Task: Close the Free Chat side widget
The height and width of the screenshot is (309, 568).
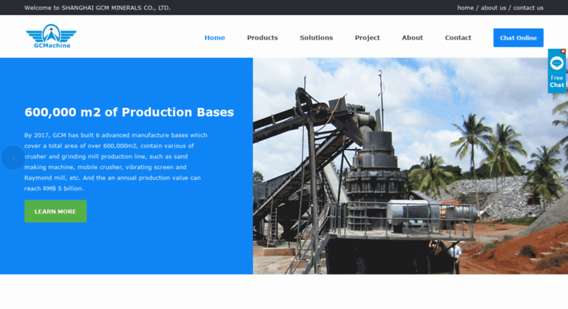Action: (563, 51)
